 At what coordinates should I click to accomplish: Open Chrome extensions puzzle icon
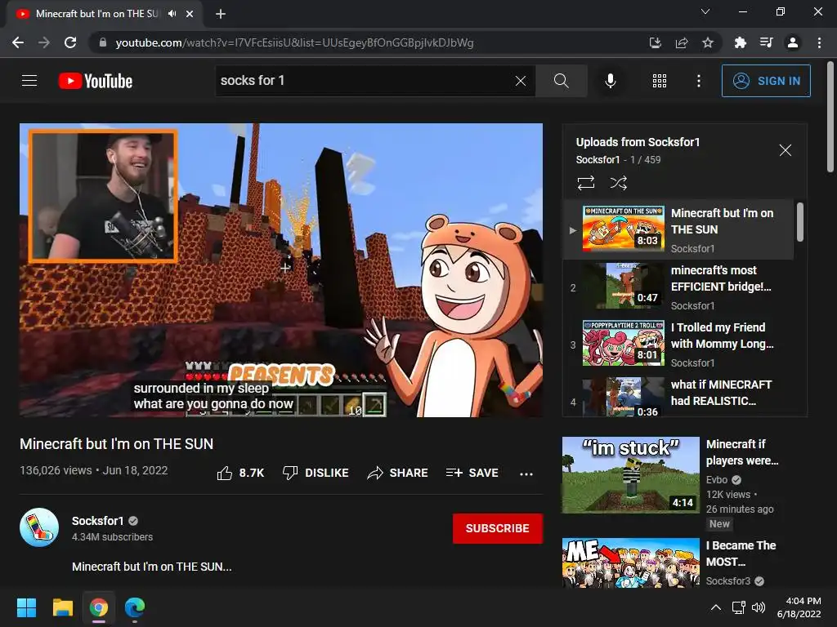(740, 42)
